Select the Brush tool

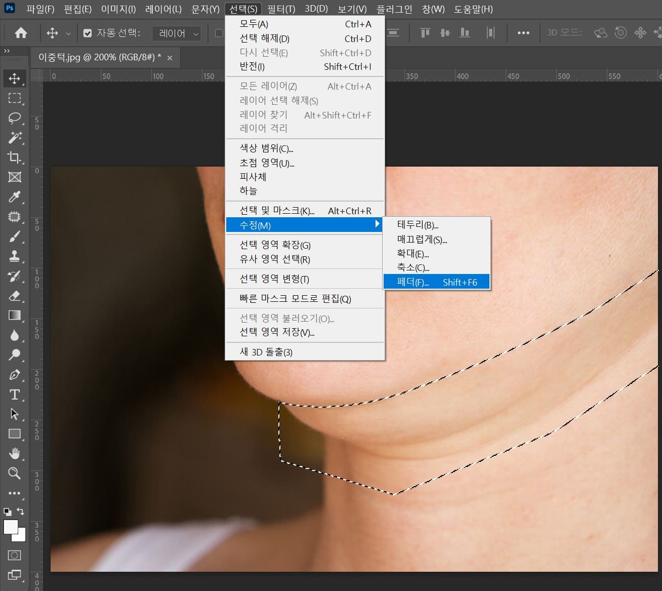coord(14,237)
